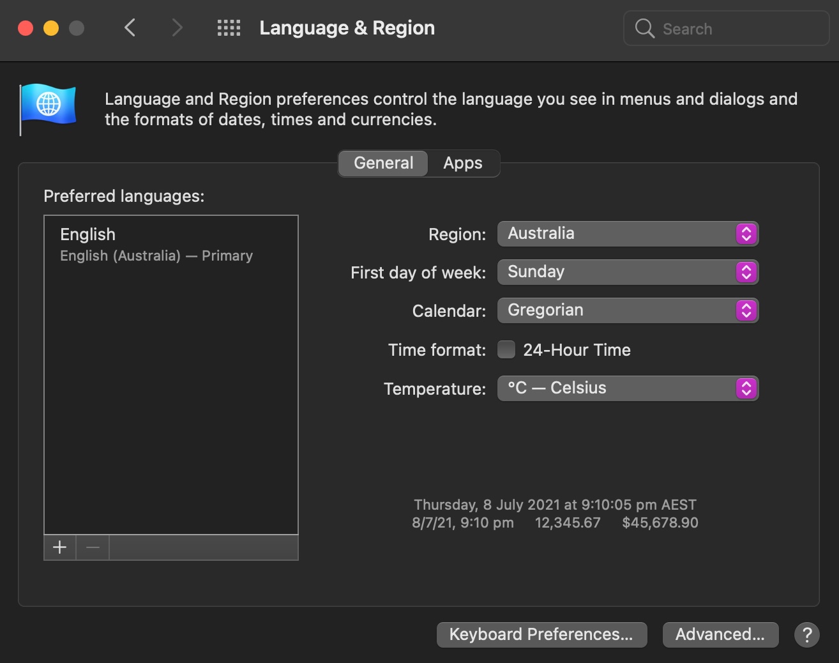
Task: Click the Advanced button
Action: (720, 634)
